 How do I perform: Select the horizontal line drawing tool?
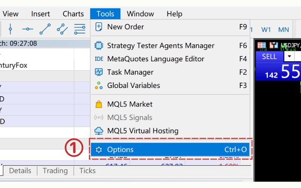[27, 29]
